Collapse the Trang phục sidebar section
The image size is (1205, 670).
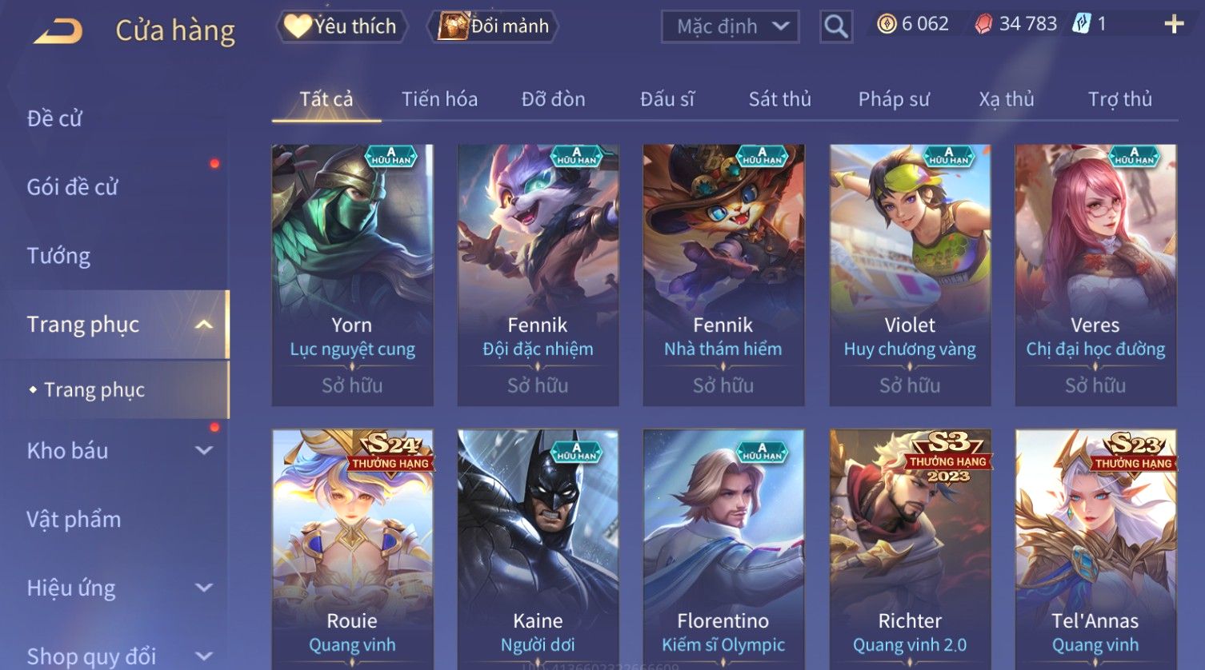click(204, 325)
